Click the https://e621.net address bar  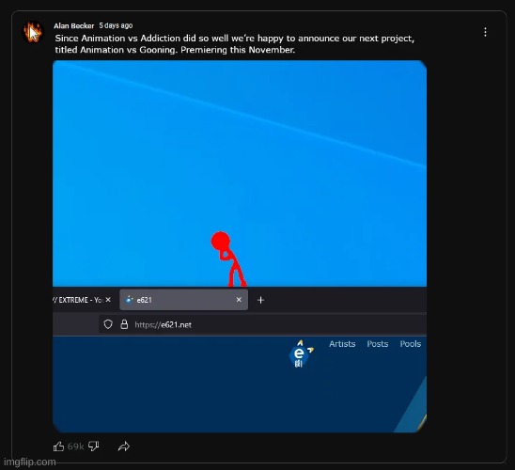tap(263, 324)
